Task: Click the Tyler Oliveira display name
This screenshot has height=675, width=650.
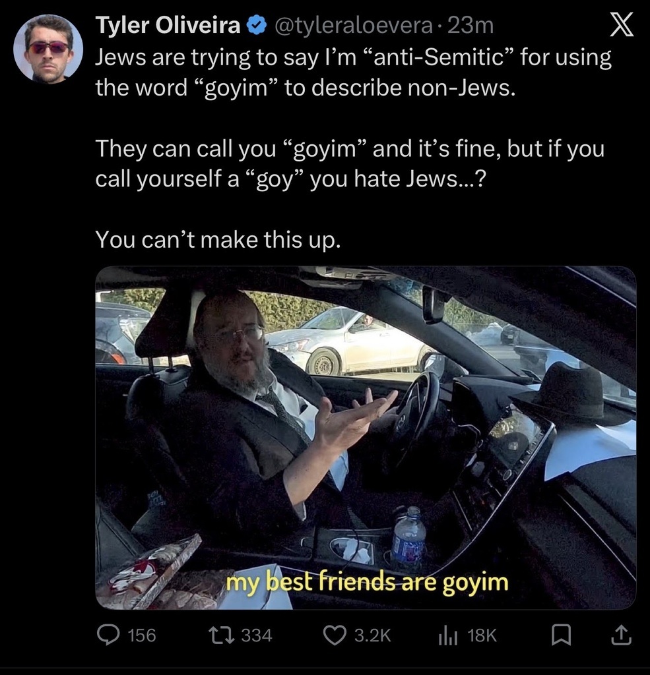Action: click(168, 25)
